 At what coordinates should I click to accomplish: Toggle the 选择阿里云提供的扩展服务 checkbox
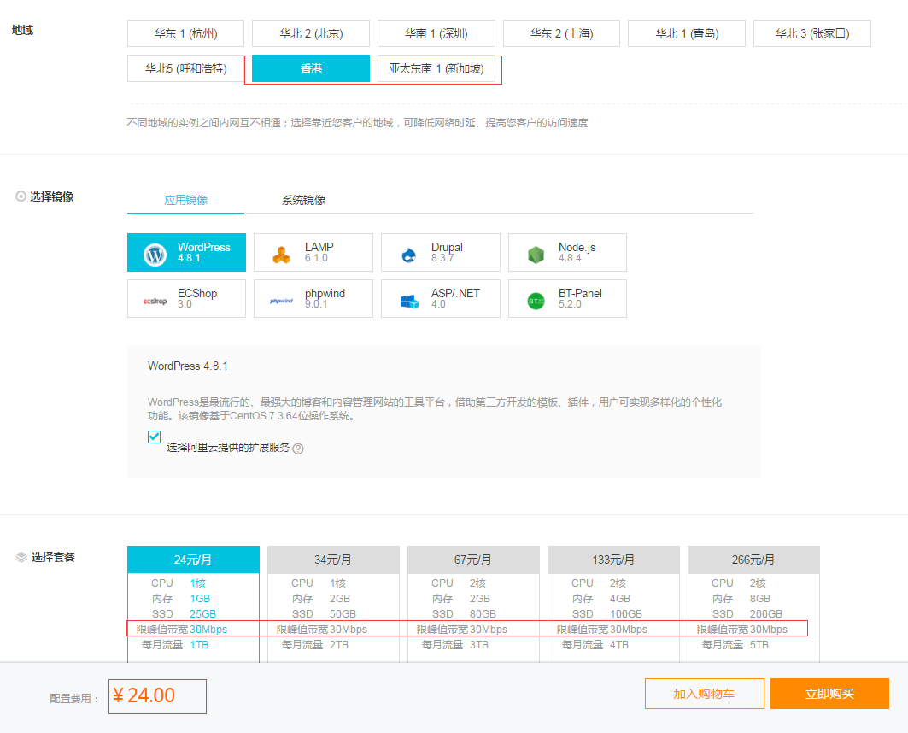point(155,437)
